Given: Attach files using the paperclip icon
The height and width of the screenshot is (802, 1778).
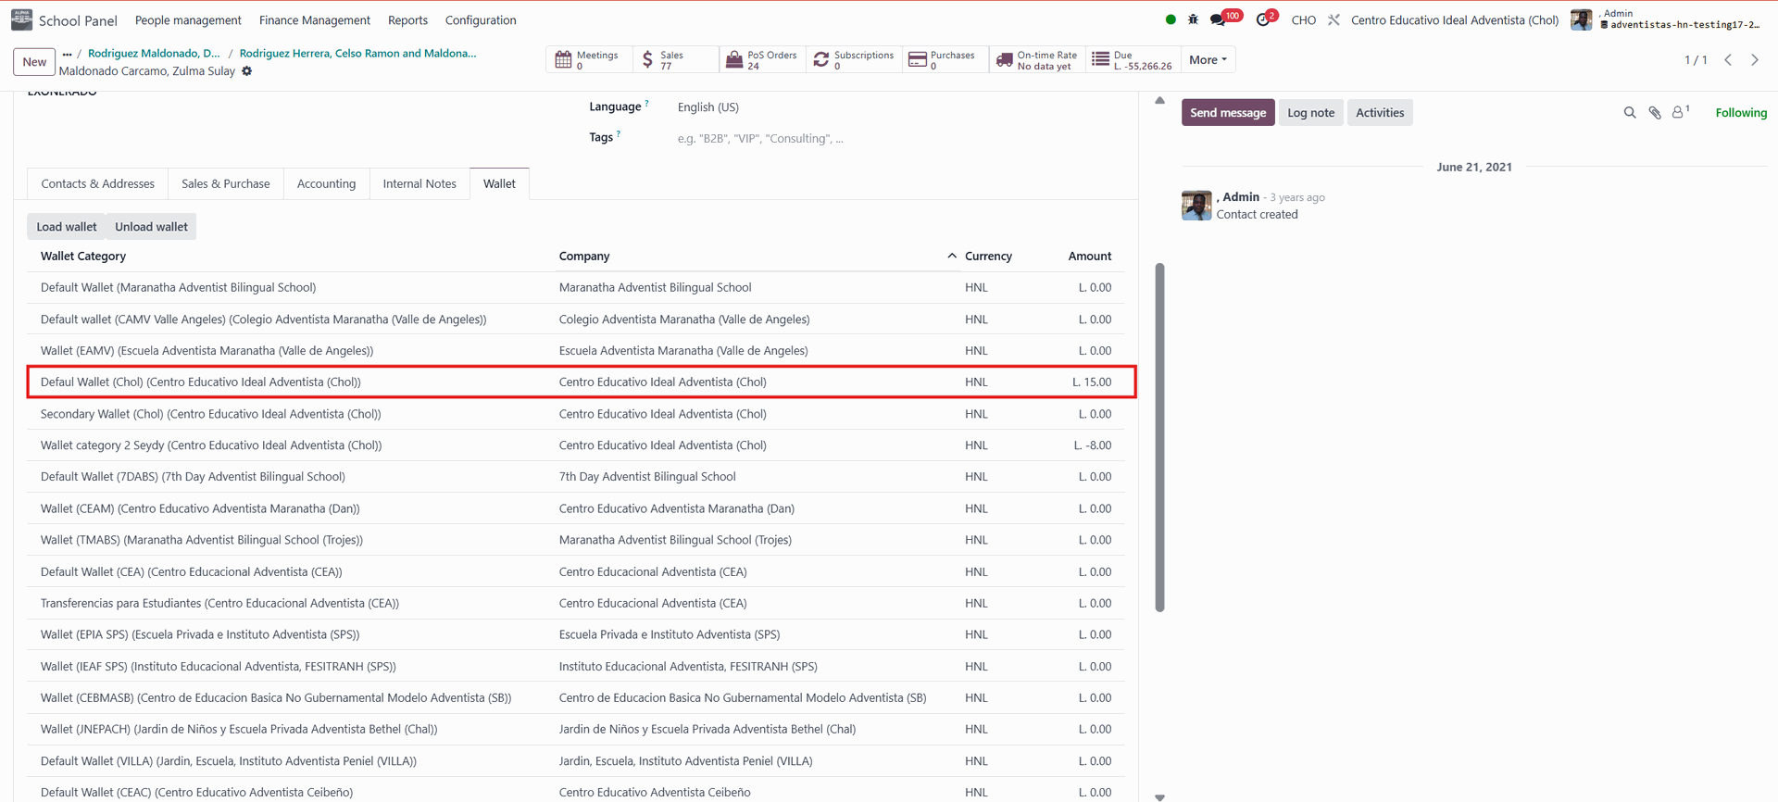Looking at the screenshot, I should 1655,113.
